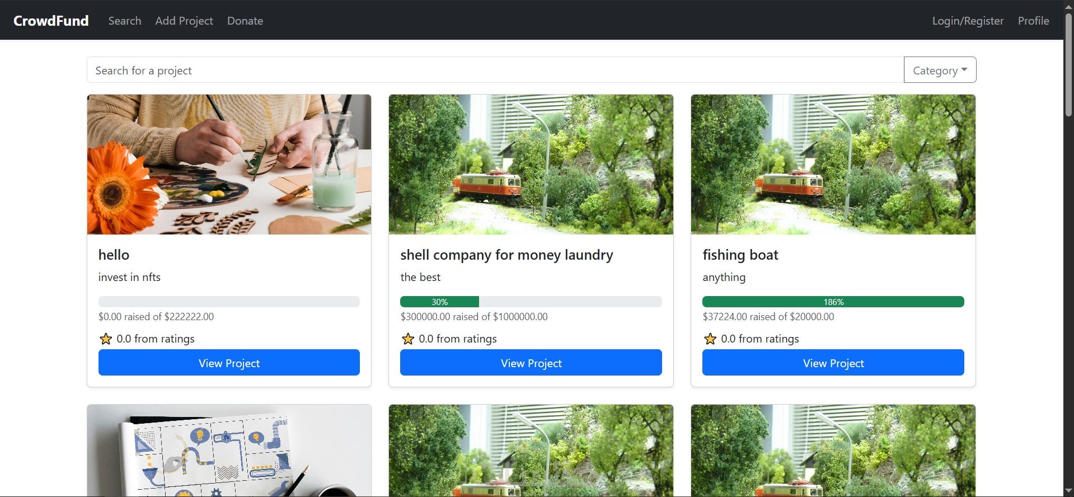
Task: View Project for shell company
Action: pyautogui.click(x=531, y=363)
